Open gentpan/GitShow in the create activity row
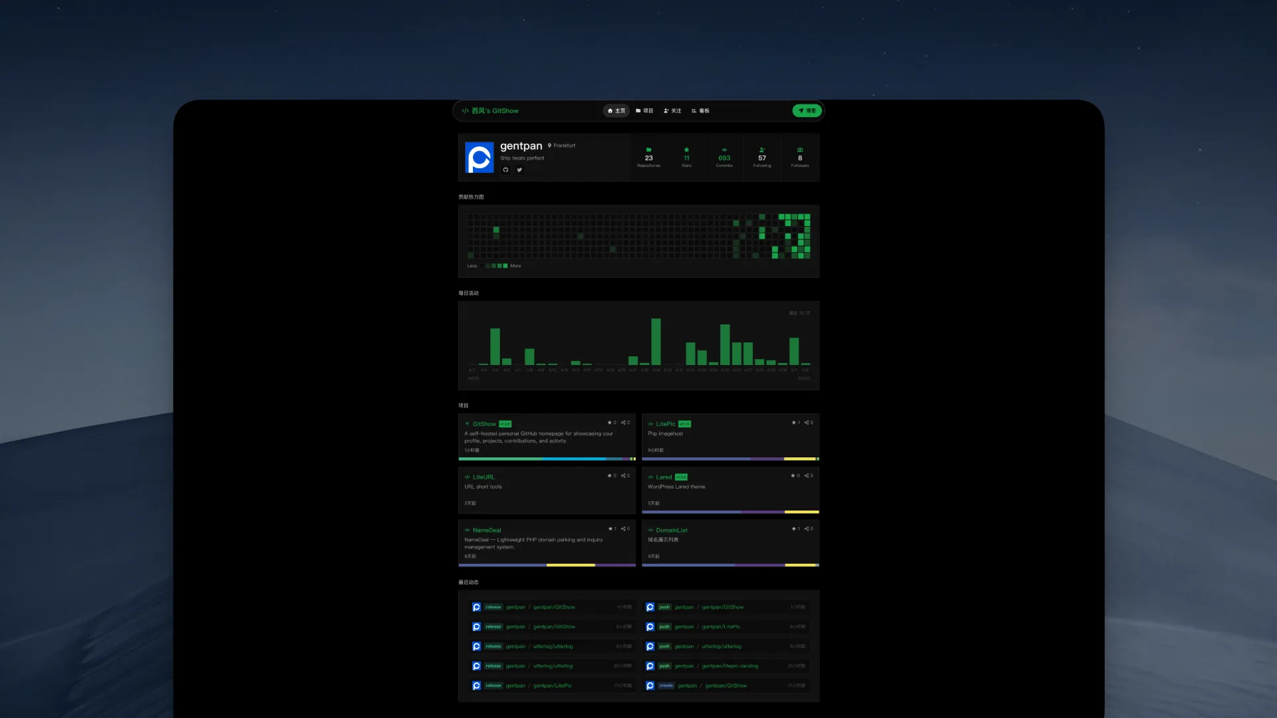The width and height of the screenshot is (1277, 718). 726,686
